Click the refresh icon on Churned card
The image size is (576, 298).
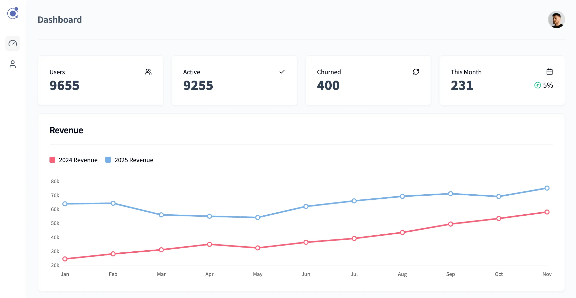pos(416,72)
